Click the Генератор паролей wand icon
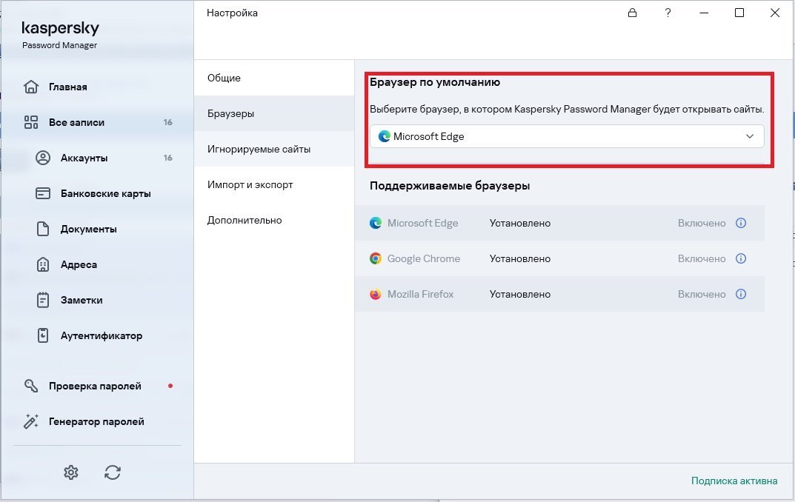 pos(31,421)
